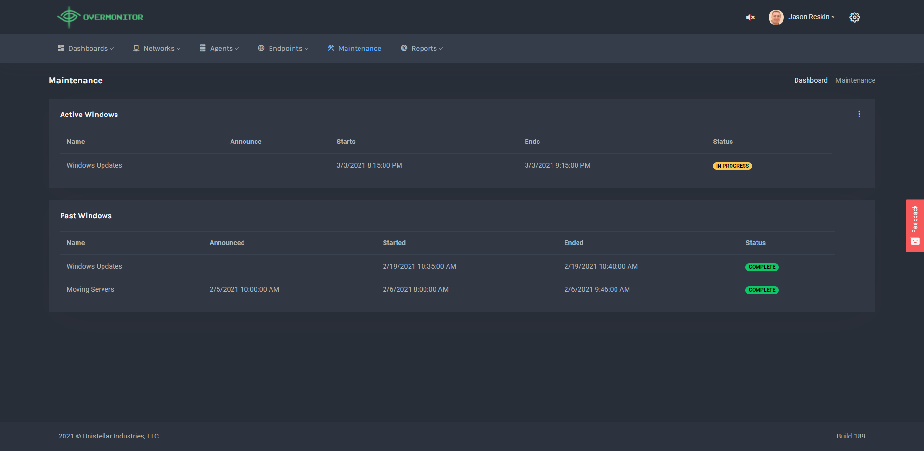The image size is (924, 451).
Task: Click ended time 2/6/2021 9:46:00 AM
Action: pos(597,289)
